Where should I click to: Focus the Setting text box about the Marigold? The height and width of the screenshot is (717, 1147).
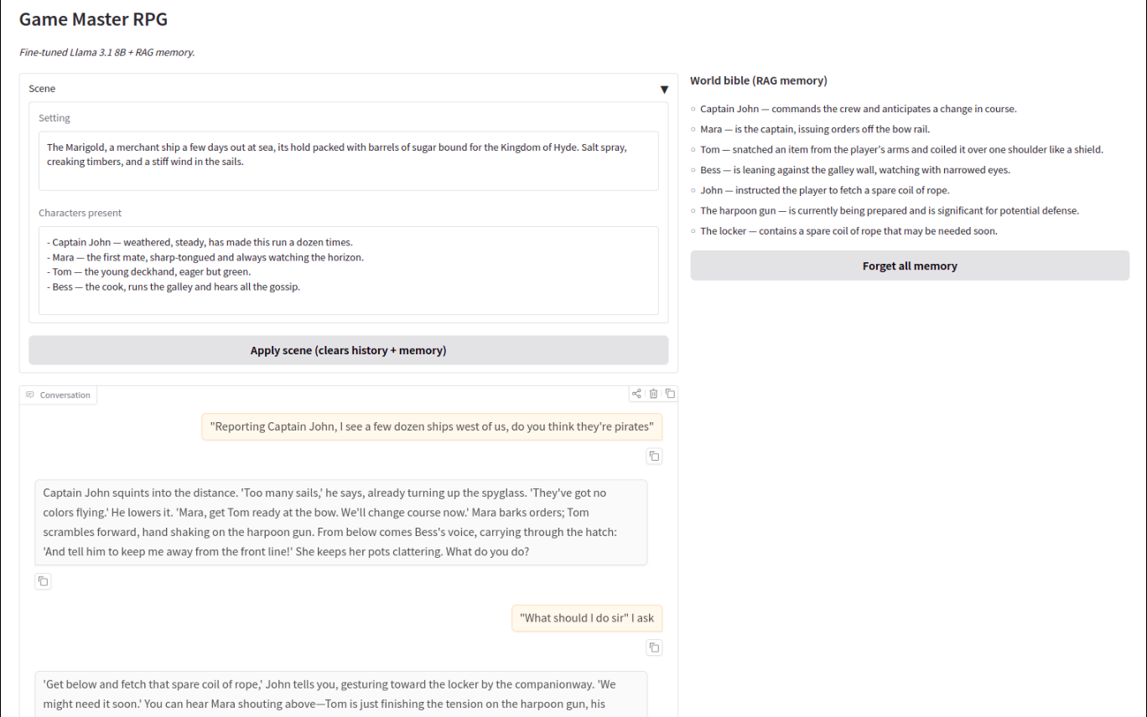click(x=349, y=161)
